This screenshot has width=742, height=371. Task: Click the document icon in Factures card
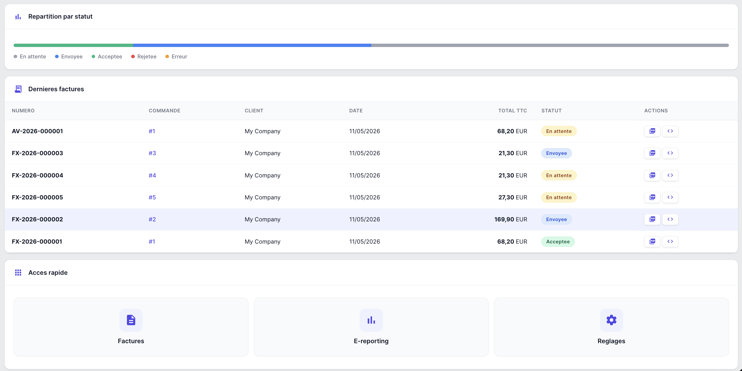(131, 320)
